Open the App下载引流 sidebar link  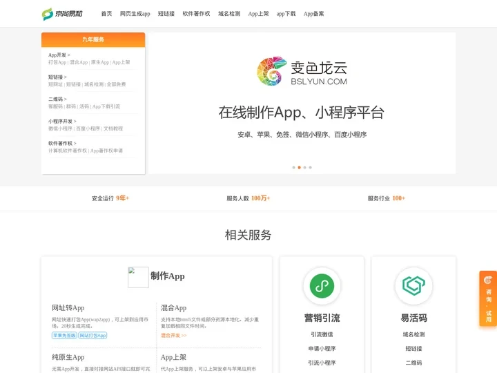pos(106,106)
